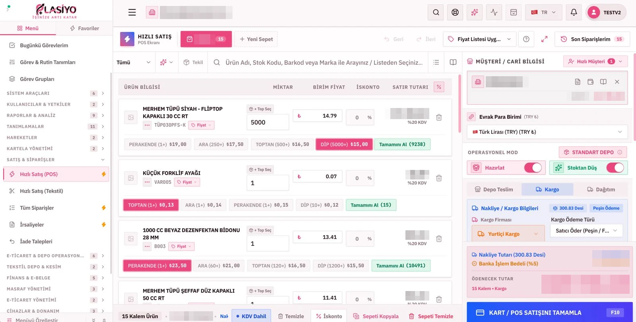Select ARA (250+) ₺17,50 price tier
The height and width of the screenshot is (322, 636).
point(221,145)
